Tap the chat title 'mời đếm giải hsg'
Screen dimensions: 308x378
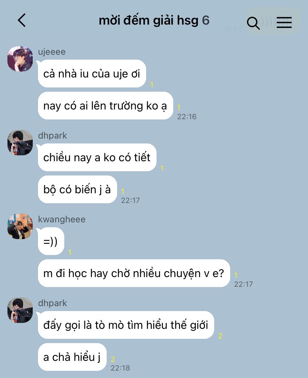(x=148, y=20)
